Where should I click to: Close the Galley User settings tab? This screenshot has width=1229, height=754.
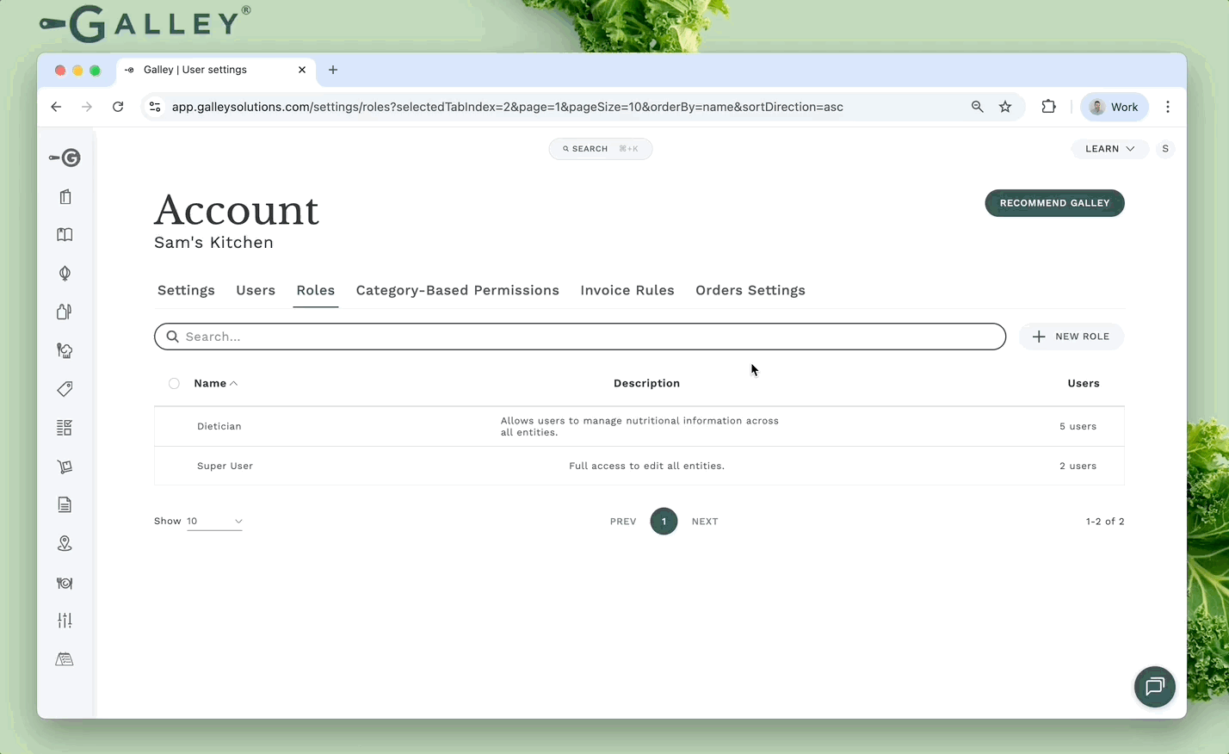302,70
